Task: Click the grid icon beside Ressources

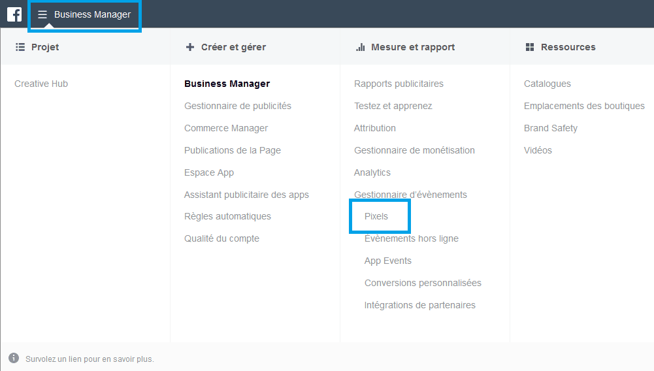Action: point(530,47)
